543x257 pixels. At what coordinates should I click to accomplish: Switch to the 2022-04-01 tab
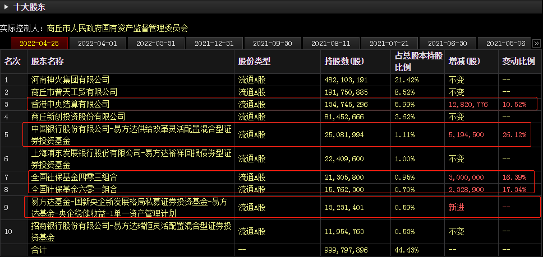[x=97, y=44]
